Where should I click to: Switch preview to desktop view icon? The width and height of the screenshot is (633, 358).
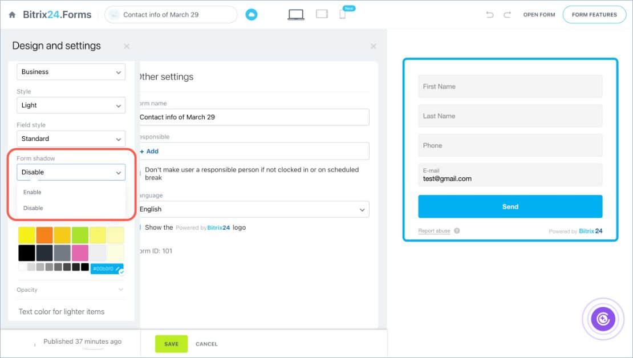tap(296, 14)
